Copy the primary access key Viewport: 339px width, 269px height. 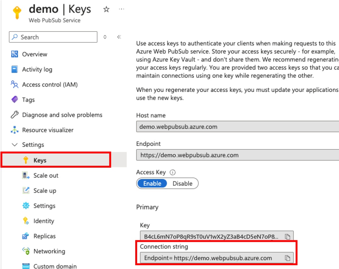[287, 236]
